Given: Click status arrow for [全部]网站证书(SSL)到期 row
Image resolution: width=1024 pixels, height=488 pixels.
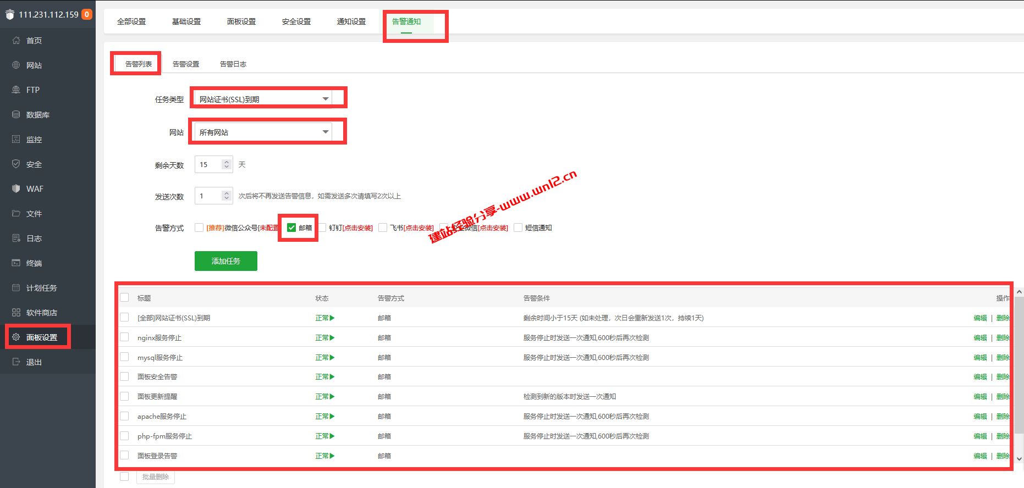Looking at the screenshot, I should pyautogui.click(x=332, y=318).
